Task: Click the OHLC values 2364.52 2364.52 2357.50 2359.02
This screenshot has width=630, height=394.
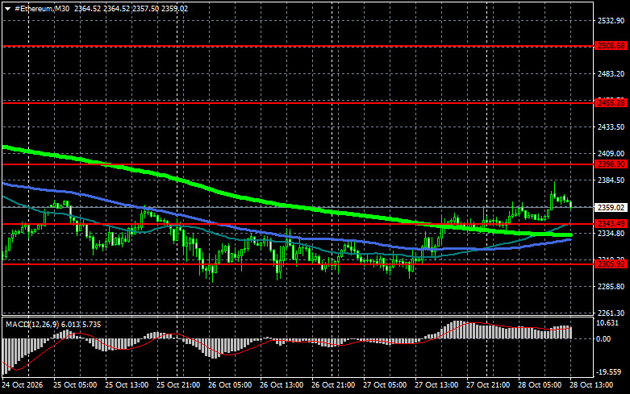Action: pos(131,8)
